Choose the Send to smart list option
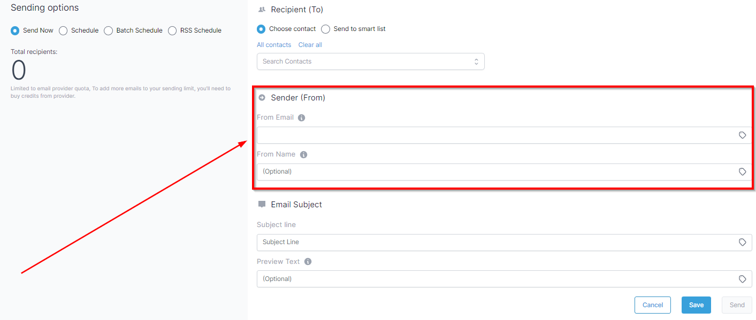756x320 pixels. click(x=325, y=29)
